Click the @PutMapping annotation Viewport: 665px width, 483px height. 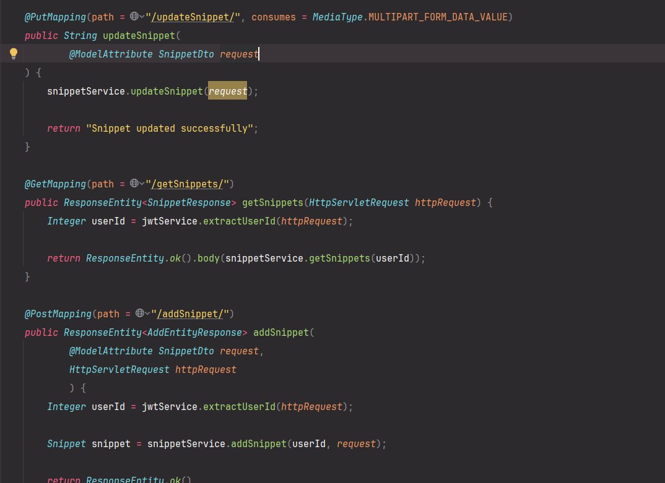(x=55, y=17)
